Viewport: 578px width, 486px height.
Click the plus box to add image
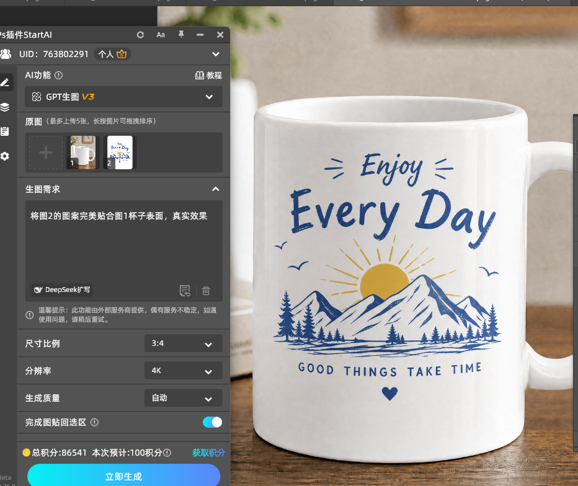(x=46, y=152)
